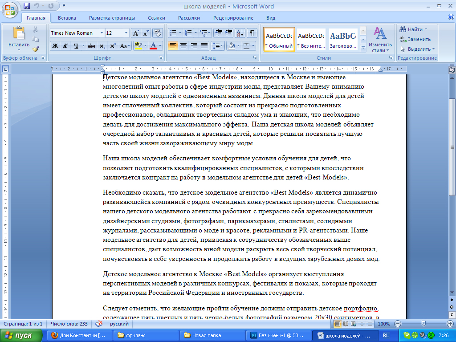
Task: Toggle left text alignment
Action: coord(173,46)
